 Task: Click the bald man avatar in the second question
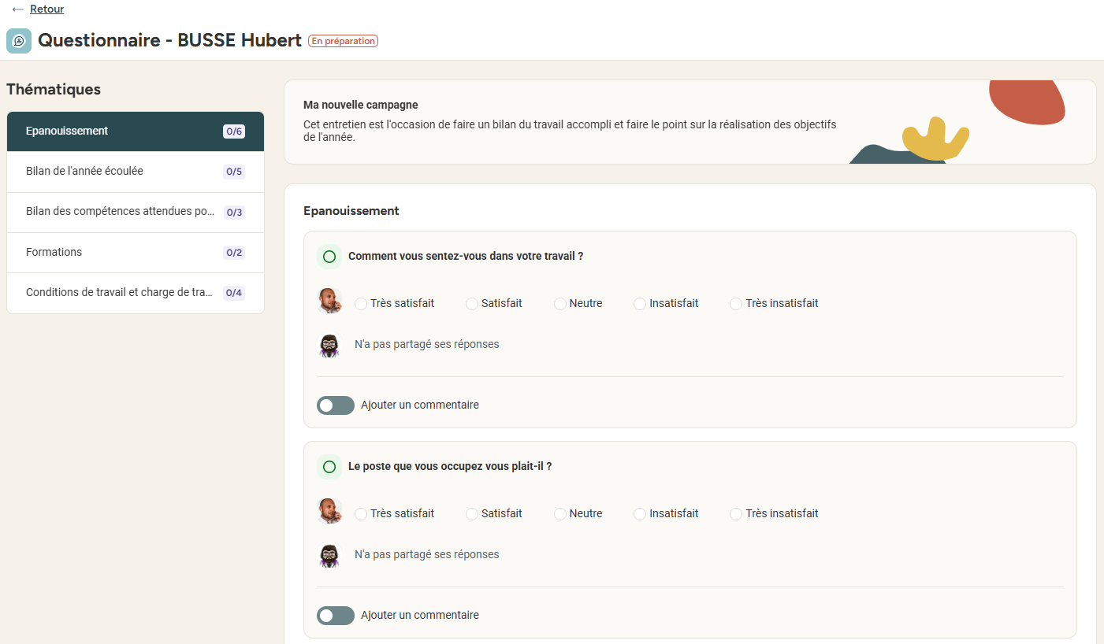click(329, 511)
